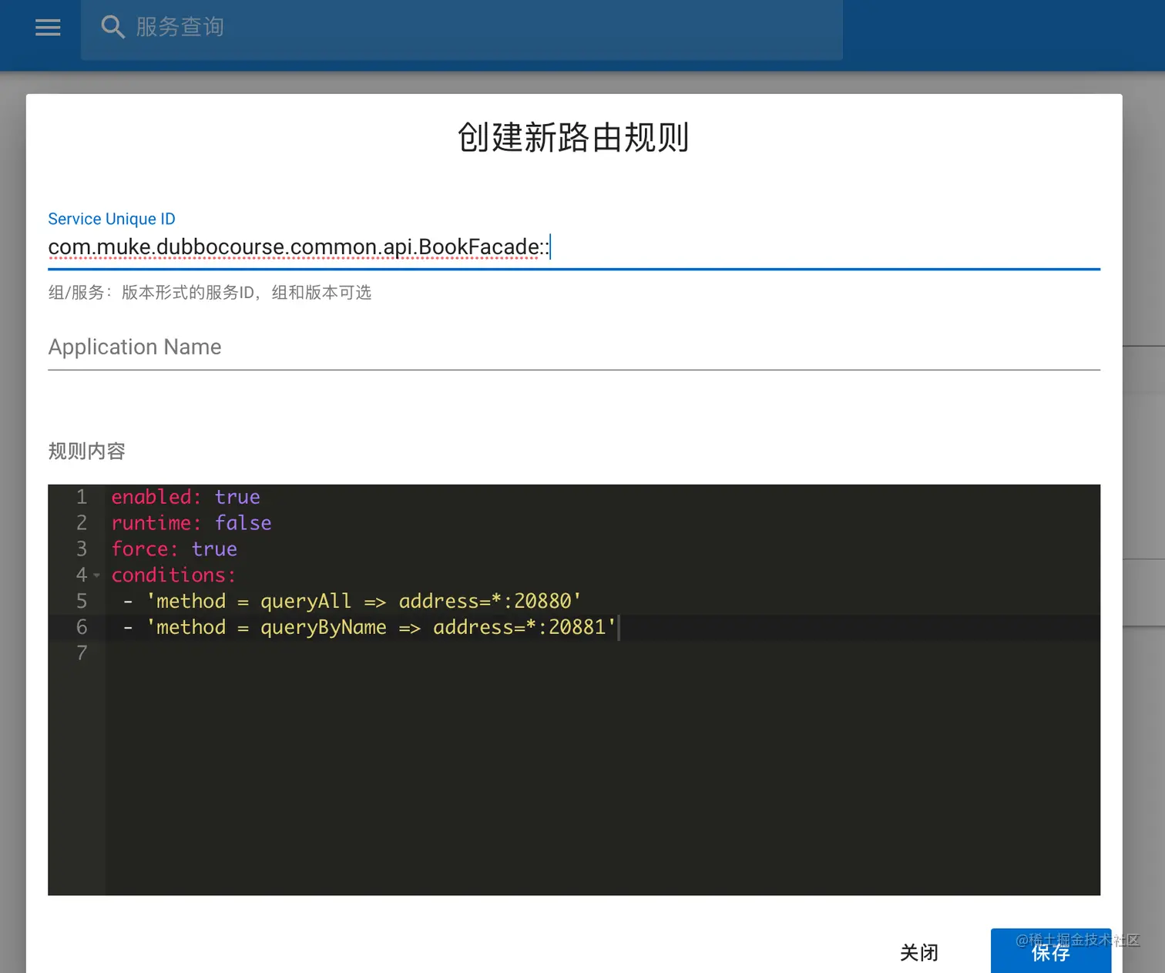Click the 'conditions:' line in editor
This screenshot has height=973, width=1165.
pyautogui.click(x=173, y=575)
